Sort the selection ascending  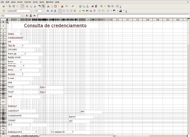pos(84,6)
